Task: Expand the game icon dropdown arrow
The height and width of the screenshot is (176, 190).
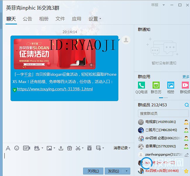Action: pyautogui.click(x=42, y=148)
